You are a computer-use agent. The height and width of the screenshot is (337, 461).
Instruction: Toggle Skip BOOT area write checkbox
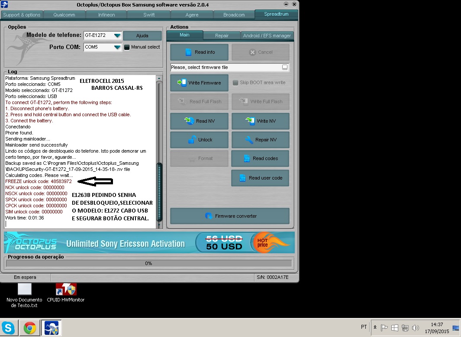235,83
